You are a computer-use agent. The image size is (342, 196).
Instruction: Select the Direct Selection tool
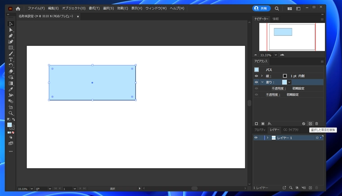pos(11,30)
